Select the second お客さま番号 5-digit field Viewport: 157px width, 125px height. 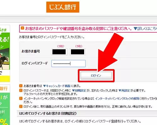[x=78, y=52]
